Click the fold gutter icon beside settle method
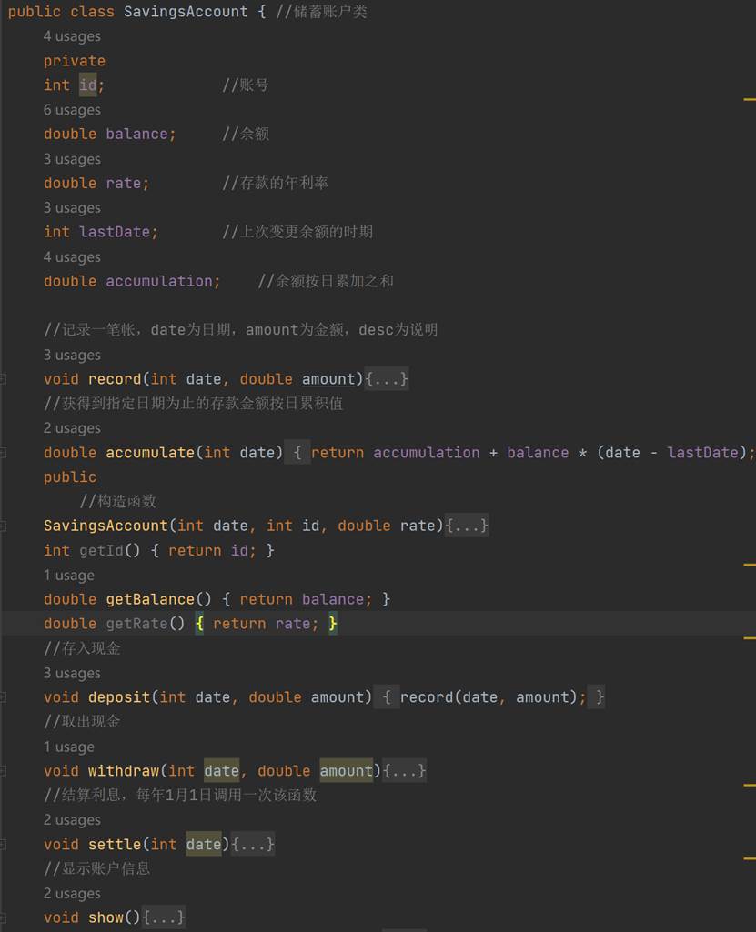Viewport: 756px width, 932px height. point(4,844)
